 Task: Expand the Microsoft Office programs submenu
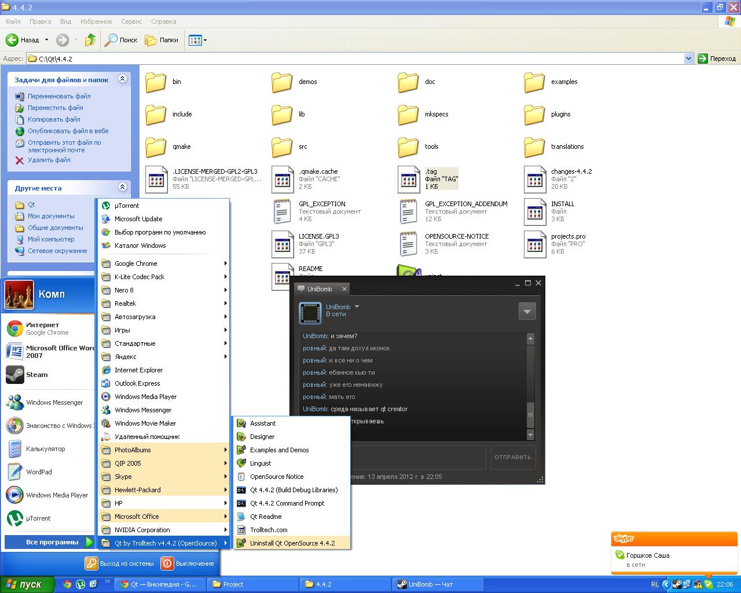[x=164, y=517]
